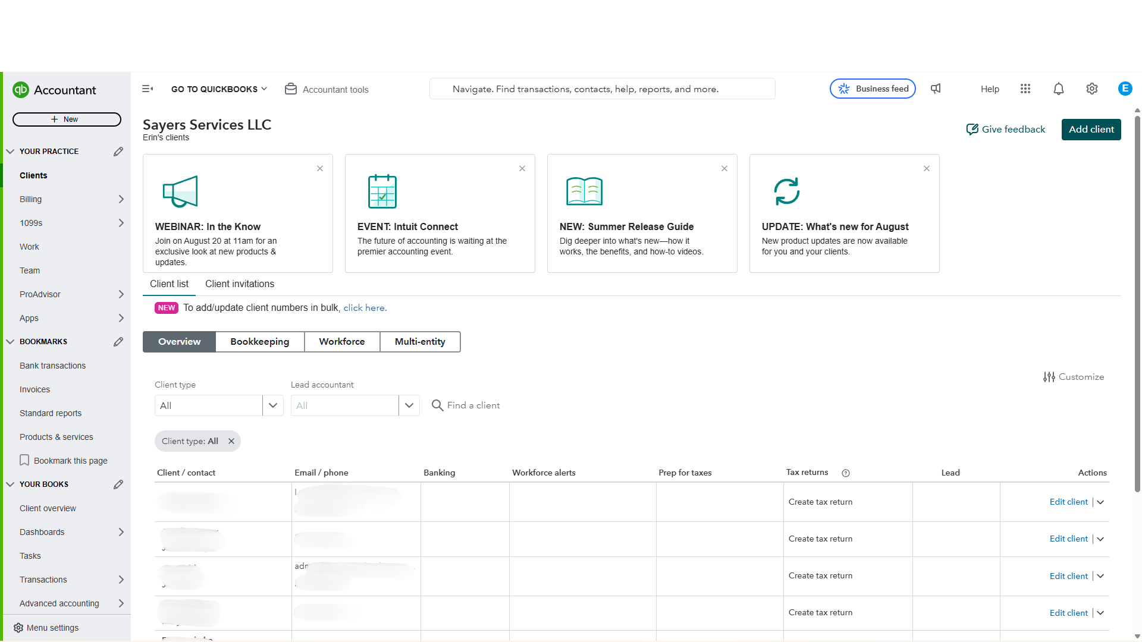This screenshot has height=642, width=1142.
Task: Click the Tax returns help icon
Action: pos(846,473)
